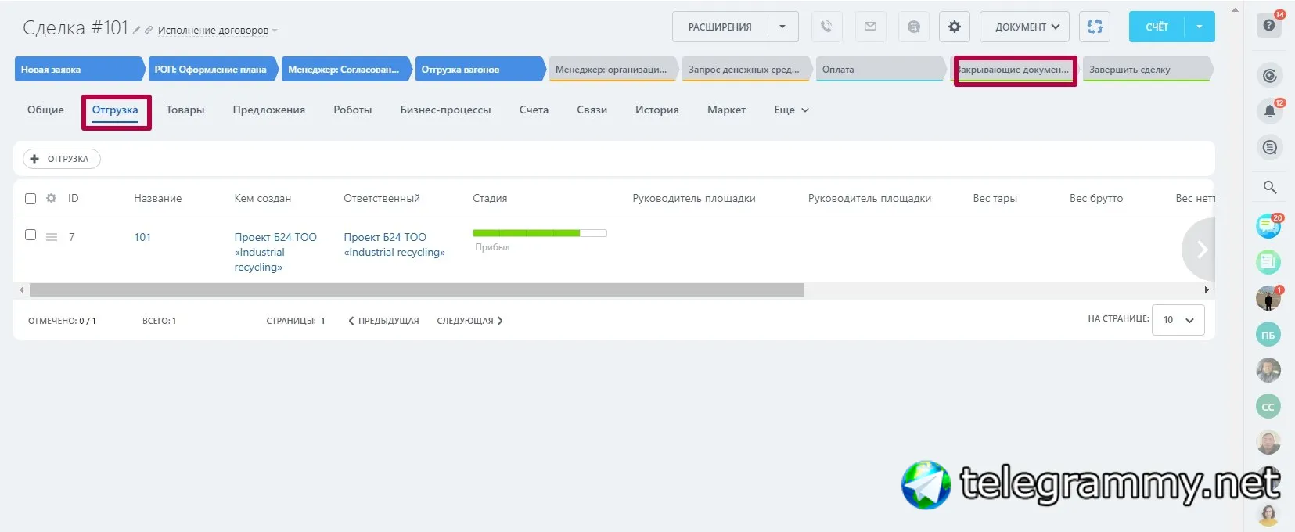Open the Счета tab
1295x532 pixels.
point(534,110)
